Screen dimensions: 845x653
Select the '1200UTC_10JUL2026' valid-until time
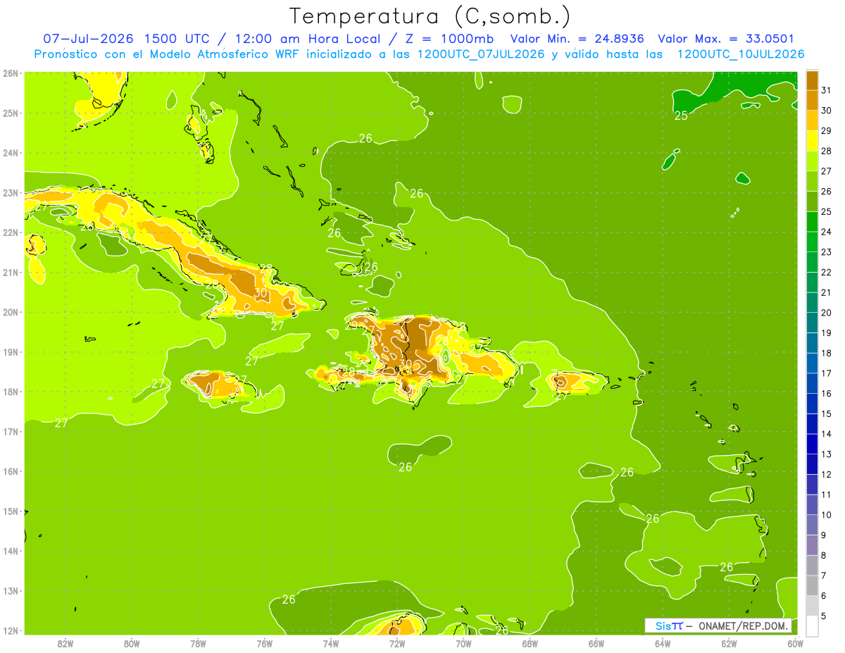click(741, 54)
